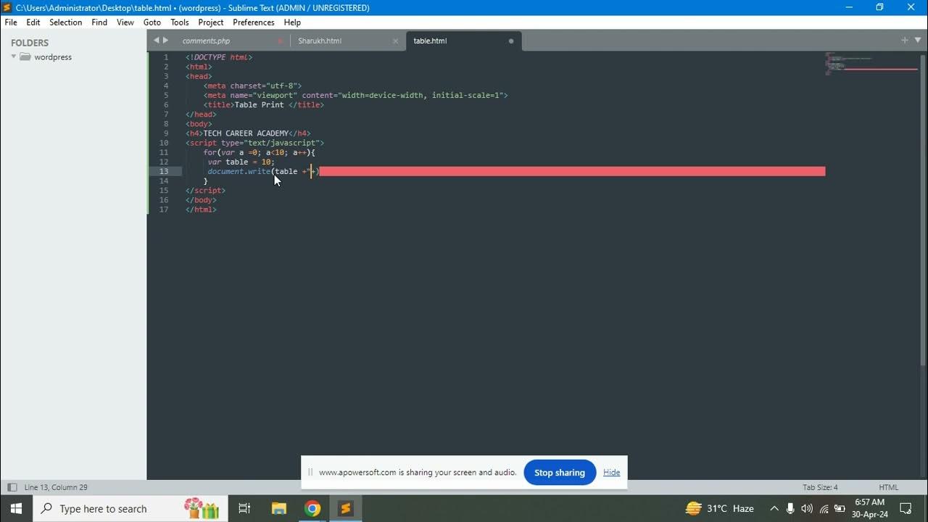Click the meta charset utf-8 line
Viewport: 928px width, 522px height.
(x=252, y=86)
